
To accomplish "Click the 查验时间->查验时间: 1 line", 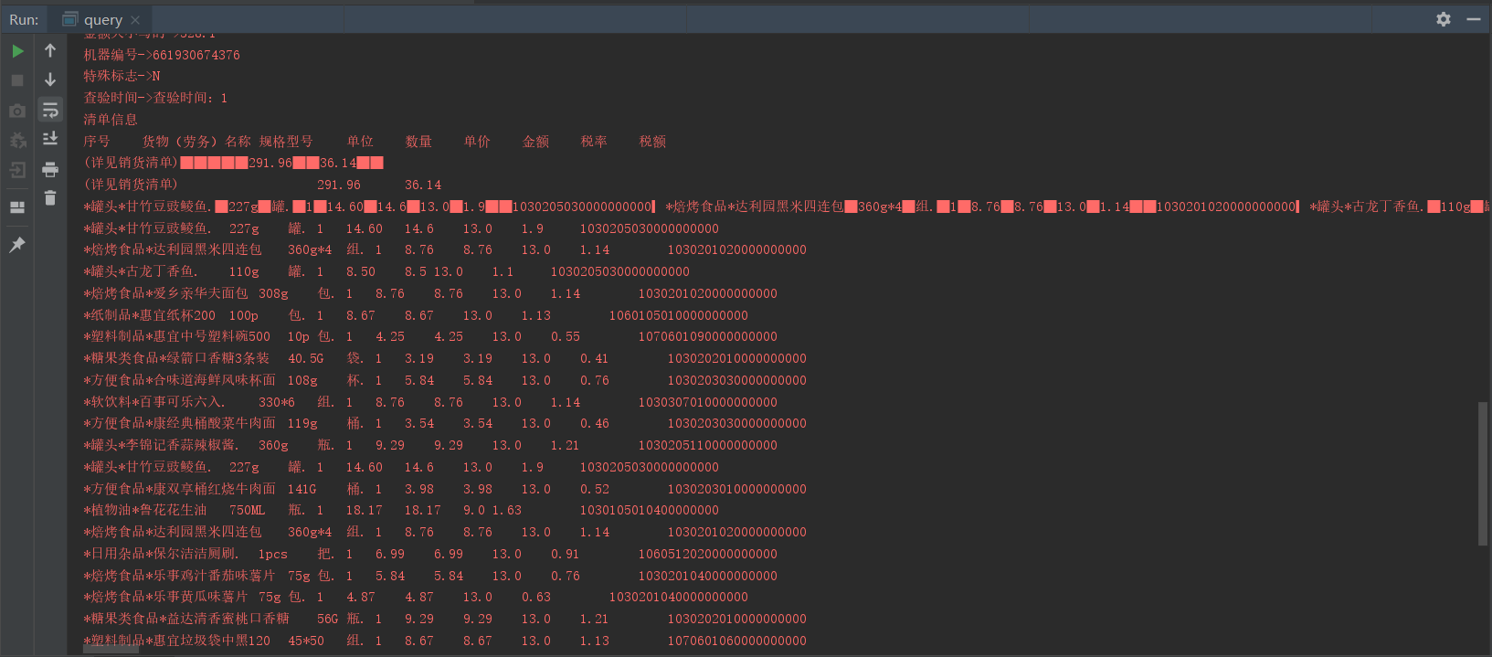I will pos(155,98).
